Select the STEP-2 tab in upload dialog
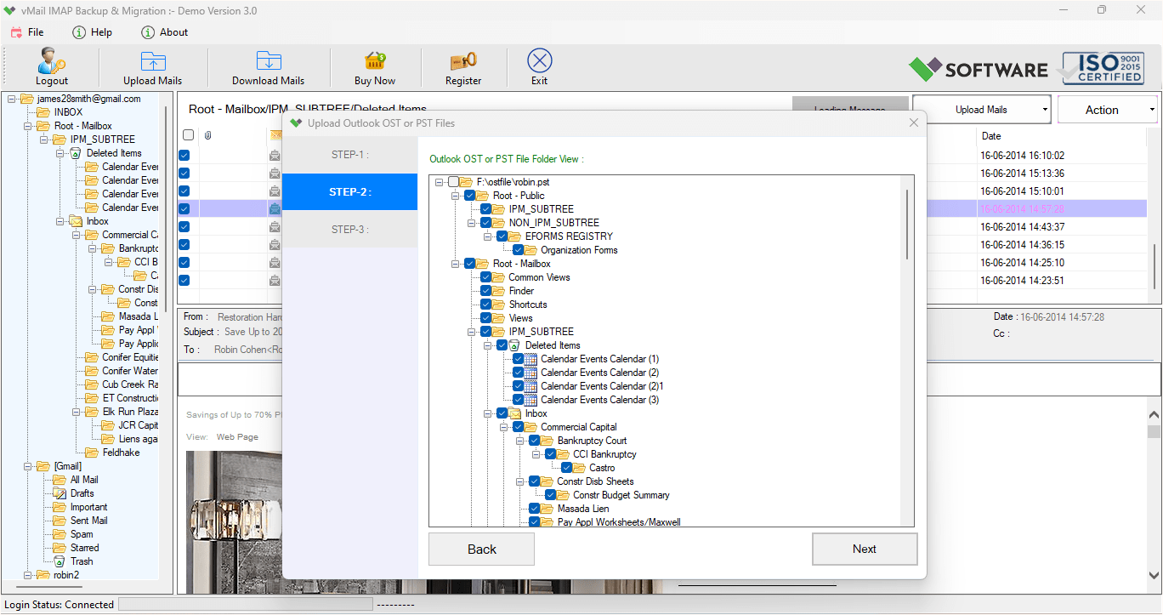Screen dimensions: 1163x615 [350, 191]
